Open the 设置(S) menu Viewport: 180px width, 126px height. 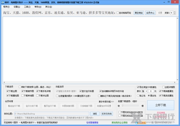(17, 7)
